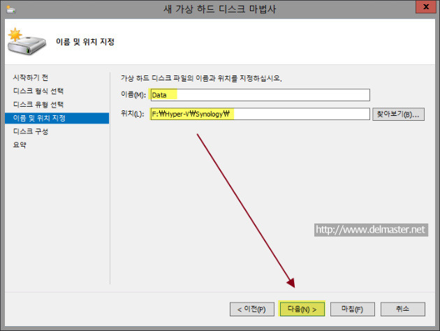Click the 위치(L): label
The height and width of the screenshot is (331, 440).
(x=133, y=114)
